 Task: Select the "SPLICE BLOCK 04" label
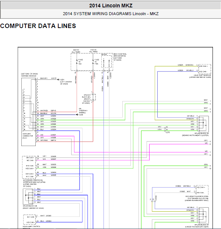[201, 225]
